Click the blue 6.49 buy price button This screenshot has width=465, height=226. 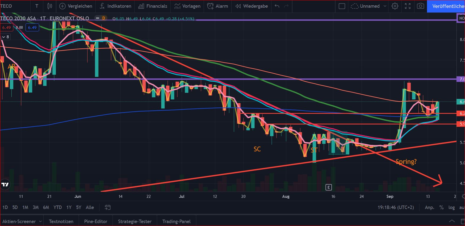click(x=32, y=27)
